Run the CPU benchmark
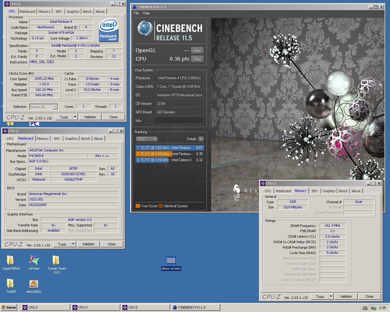Viewport: 390px width, 312px height. 197,59
